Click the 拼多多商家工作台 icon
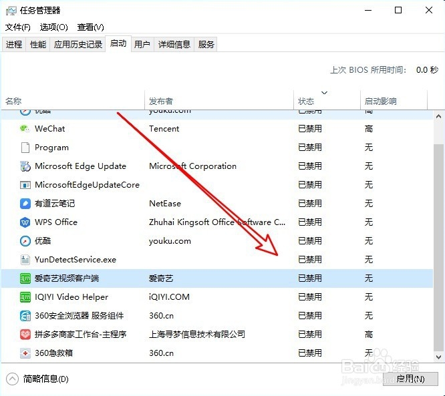This screenshot has height=396, width=445. pos(25,335)
